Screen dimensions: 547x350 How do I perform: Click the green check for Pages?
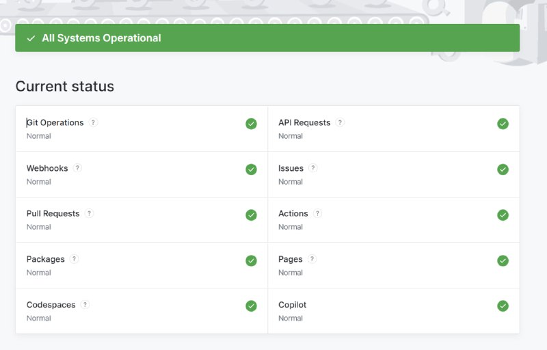point(503,260)
